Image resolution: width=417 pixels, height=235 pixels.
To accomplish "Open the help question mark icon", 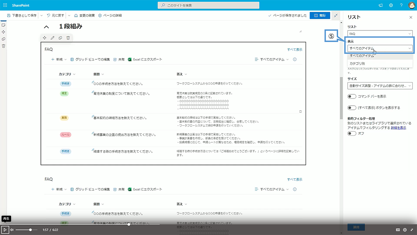I will click(401, 5).
